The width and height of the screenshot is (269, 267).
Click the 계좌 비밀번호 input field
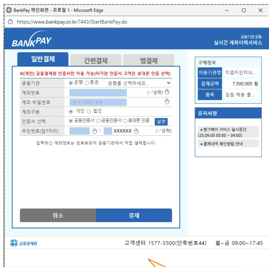98,102
